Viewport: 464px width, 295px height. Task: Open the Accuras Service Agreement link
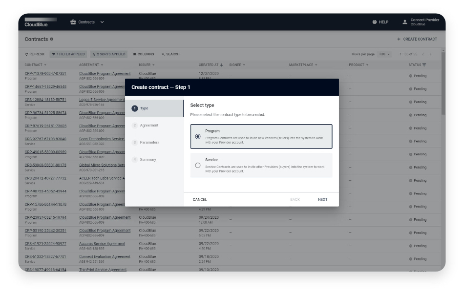click(x=102, y=244)
